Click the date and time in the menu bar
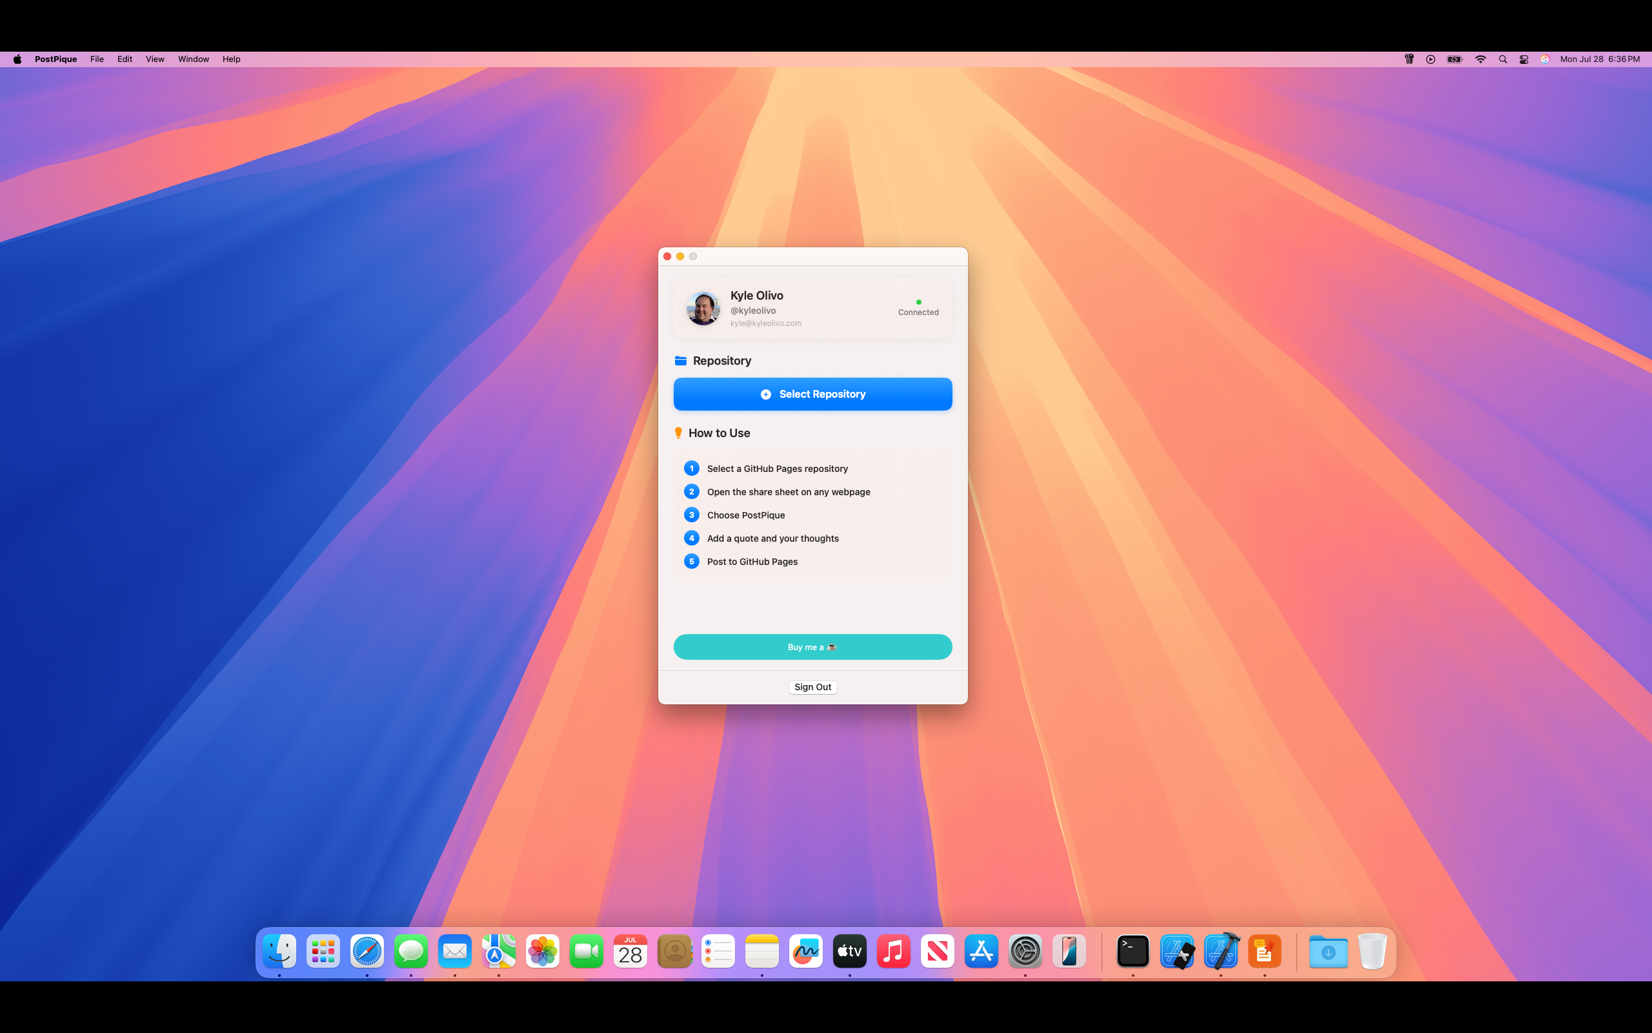This screenshot has height=1033, width=1652. pos(1600,59)
